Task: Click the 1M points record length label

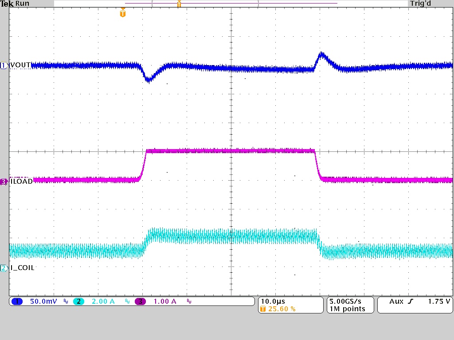Action: (348, 309)
